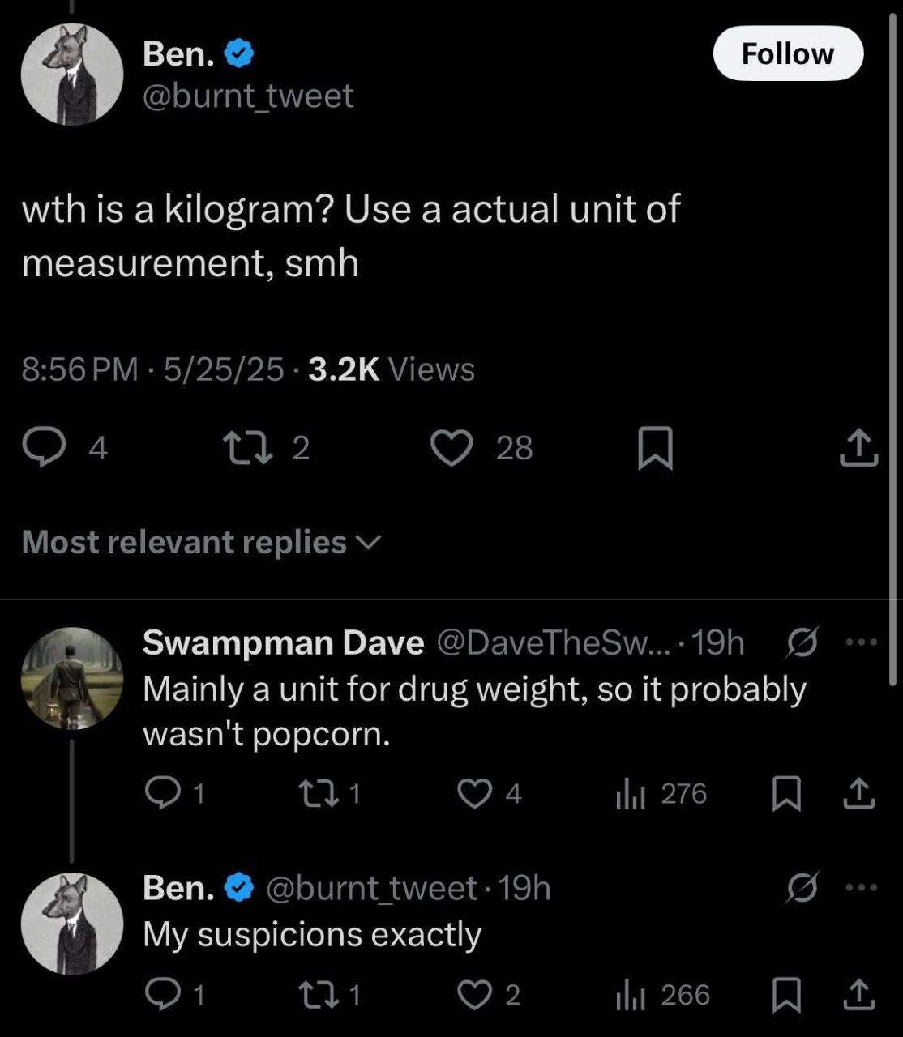Like the main kilogram tweet
The image size is (903, 1037).
pyautogui.click(x=451, y=448)
